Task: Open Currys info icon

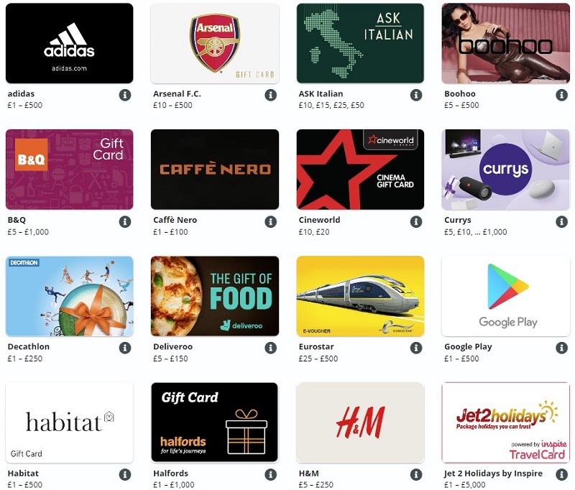Action: pyautogui.click(x=561, y=222)
